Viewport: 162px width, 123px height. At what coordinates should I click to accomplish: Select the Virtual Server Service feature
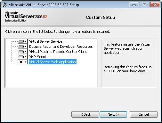pyautogui.click(x=46, y=41)
